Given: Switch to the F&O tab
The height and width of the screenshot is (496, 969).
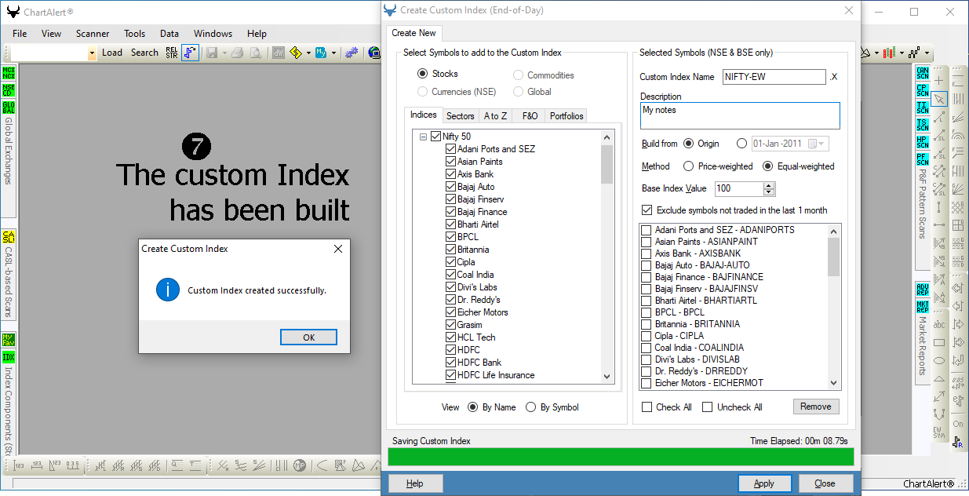Looking at the screenshot, I should click(x=530, y=116).
